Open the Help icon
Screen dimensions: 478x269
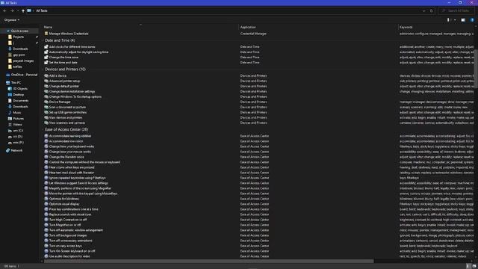coord(472,20)
